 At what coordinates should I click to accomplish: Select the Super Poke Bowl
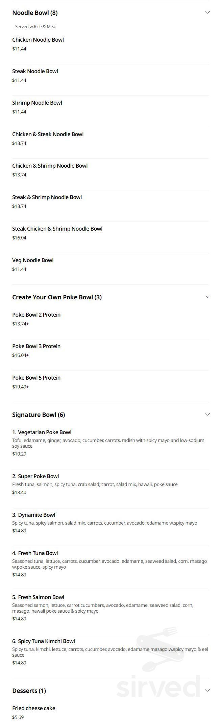pyautogui.click(x=35, y=476)
